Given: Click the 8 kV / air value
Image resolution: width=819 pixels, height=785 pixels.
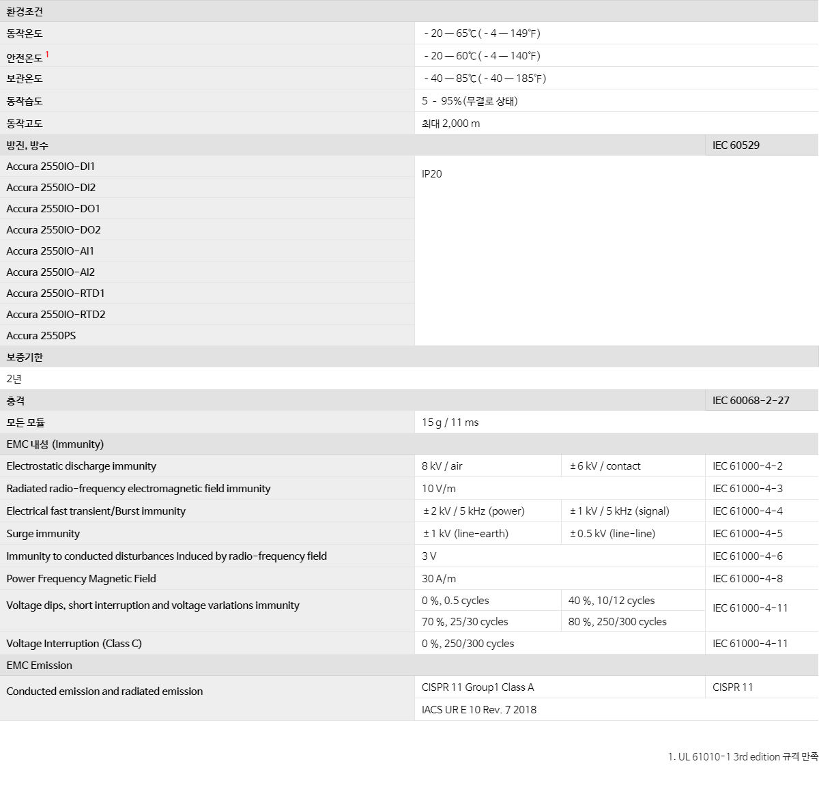Looking at the screenshot, I should [x=442, y=466].
